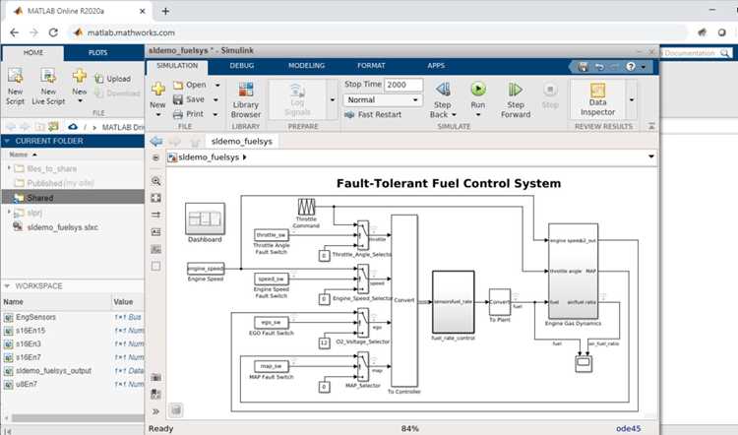Switch to the Simulation tab
Image resolution: width=738 pixels, height=435 pixels.
coord(177,66)
